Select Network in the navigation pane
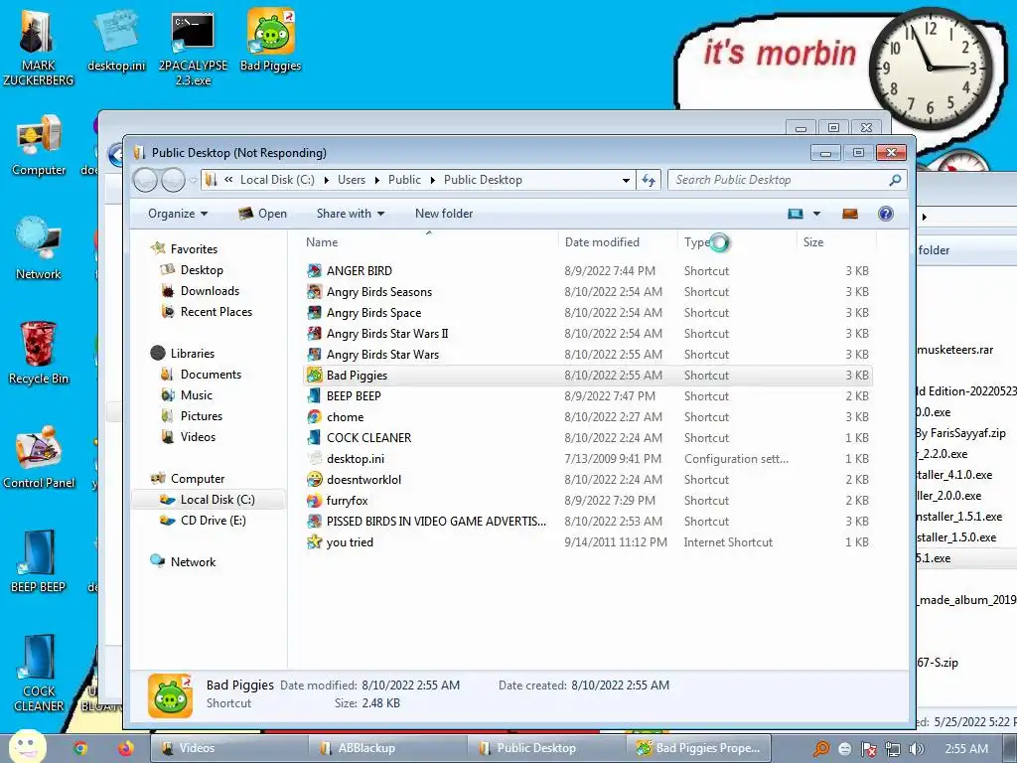This screenshot has width=1017, height=763. click(193, 562)
